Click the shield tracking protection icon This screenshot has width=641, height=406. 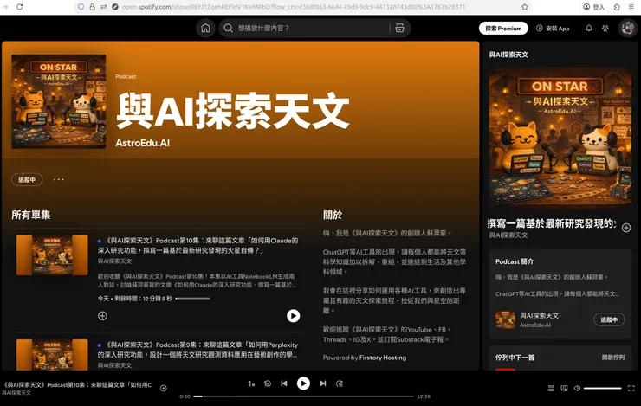click(81, 7)
